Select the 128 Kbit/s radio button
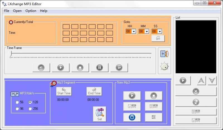223x130 pixels. point(30,102)
